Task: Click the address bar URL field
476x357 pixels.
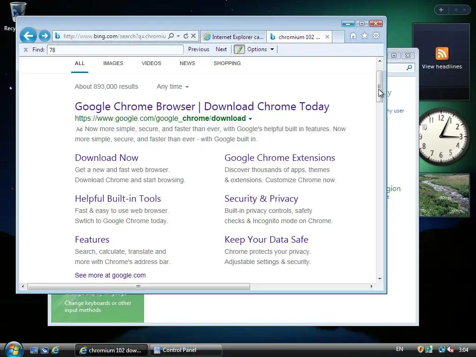Action: [x=114, y=36]
